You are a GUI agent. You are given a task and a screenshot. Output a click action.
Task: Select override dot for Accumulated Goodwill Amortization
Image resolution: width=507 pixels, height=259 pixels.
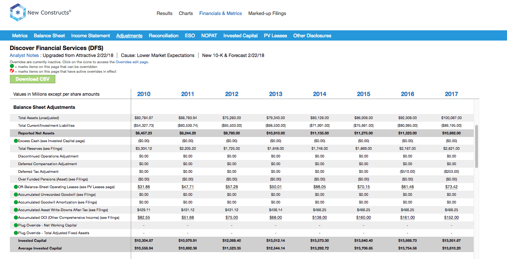[16, 202]
